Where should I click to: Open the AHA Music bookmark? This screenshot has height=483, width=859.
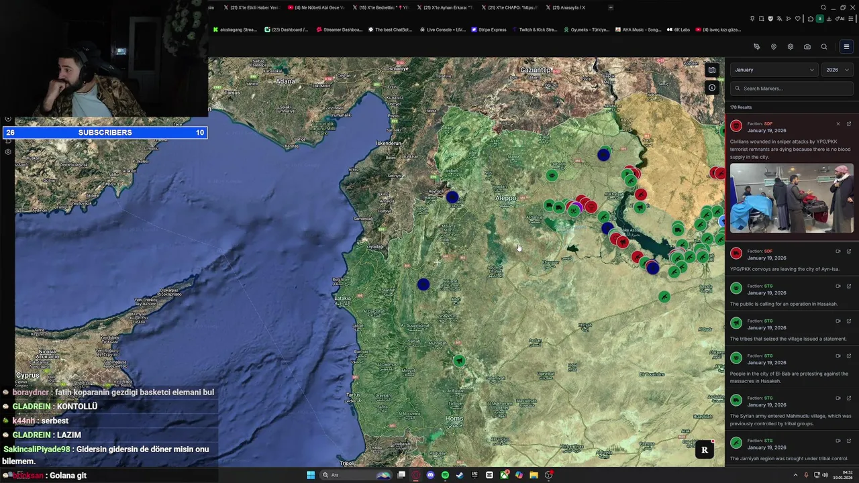click(x=638, y=30)
